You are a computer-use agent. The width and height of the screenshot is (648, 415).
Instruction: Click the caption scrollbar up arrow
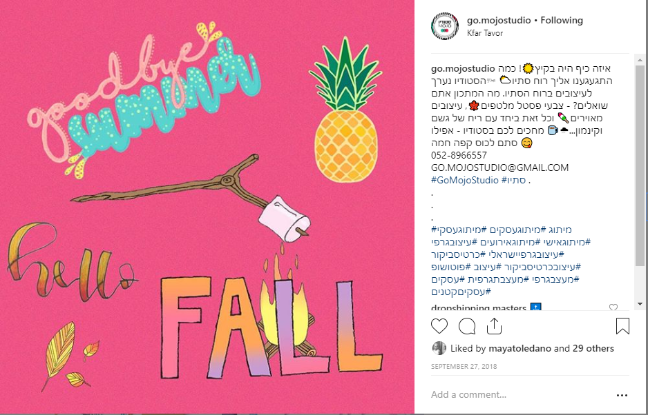(x=640, y=60)
